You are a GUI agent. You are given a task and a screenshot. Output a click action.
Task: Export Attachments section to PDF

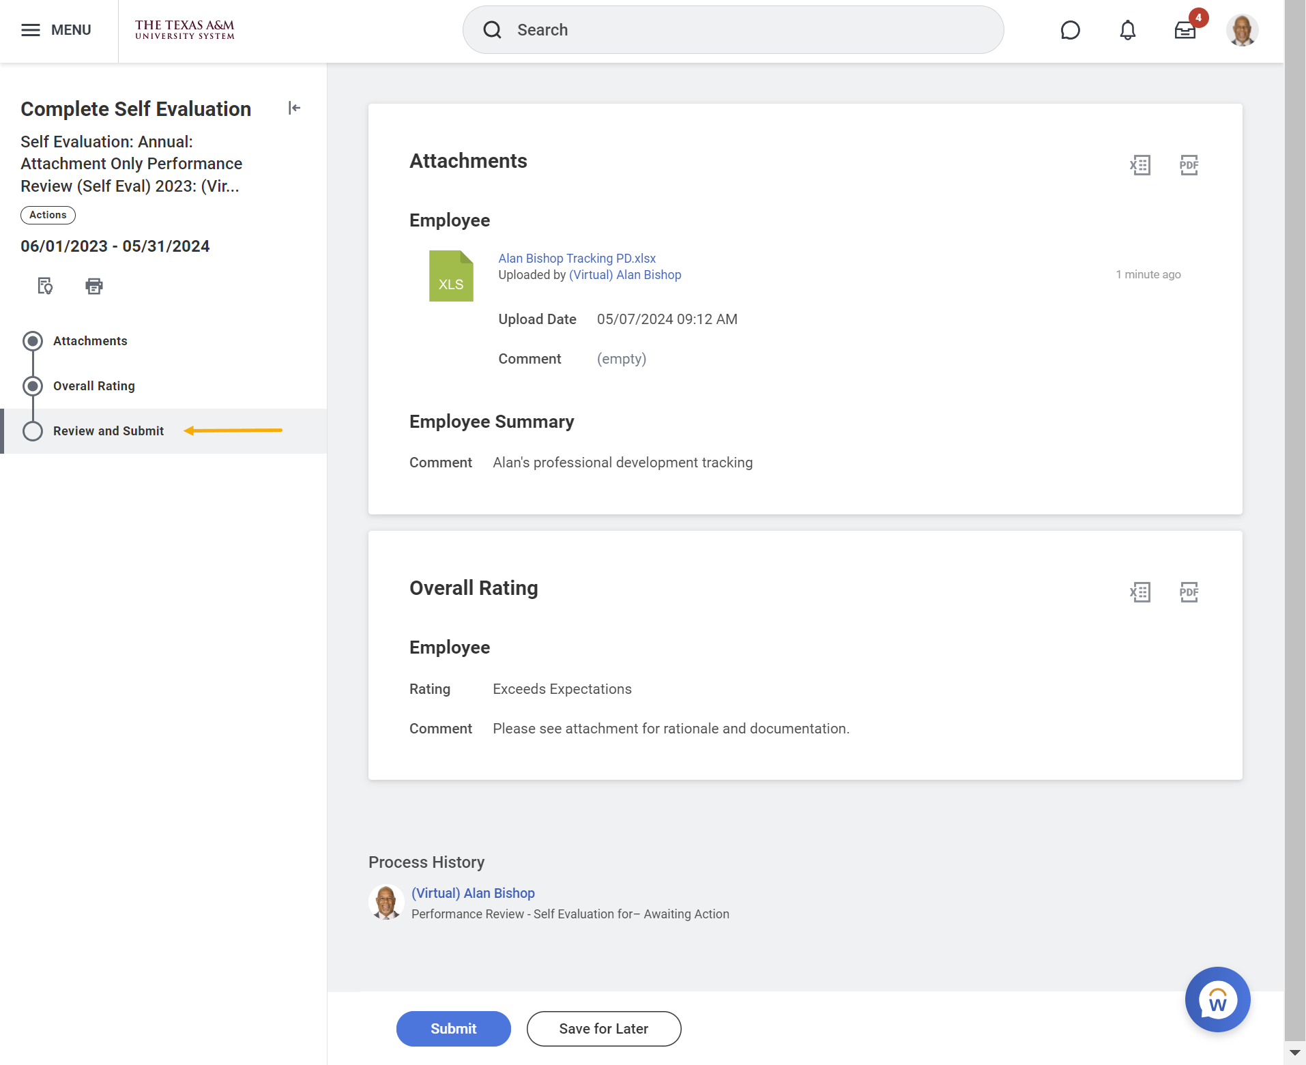click(x=1189, y=165)
